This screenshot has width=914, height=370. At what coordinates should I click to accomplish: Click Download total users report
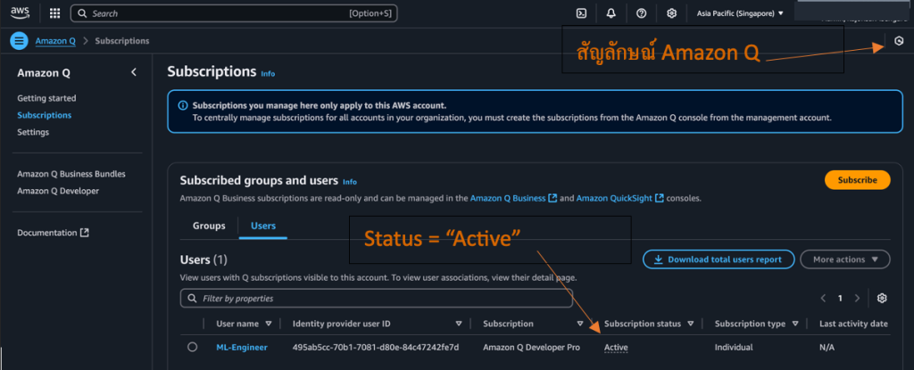(719, 259)
